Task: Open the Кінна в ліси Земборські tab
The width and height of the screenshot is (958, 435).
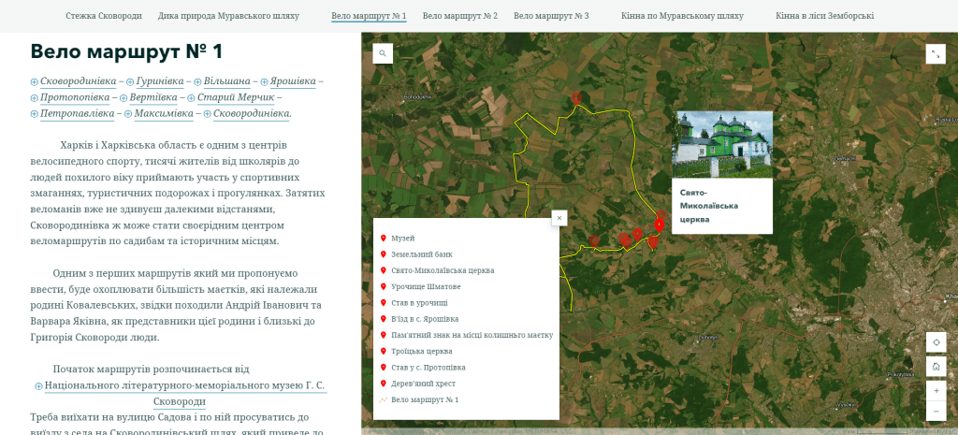Action: pyautogui.click(x=825, y=16)
